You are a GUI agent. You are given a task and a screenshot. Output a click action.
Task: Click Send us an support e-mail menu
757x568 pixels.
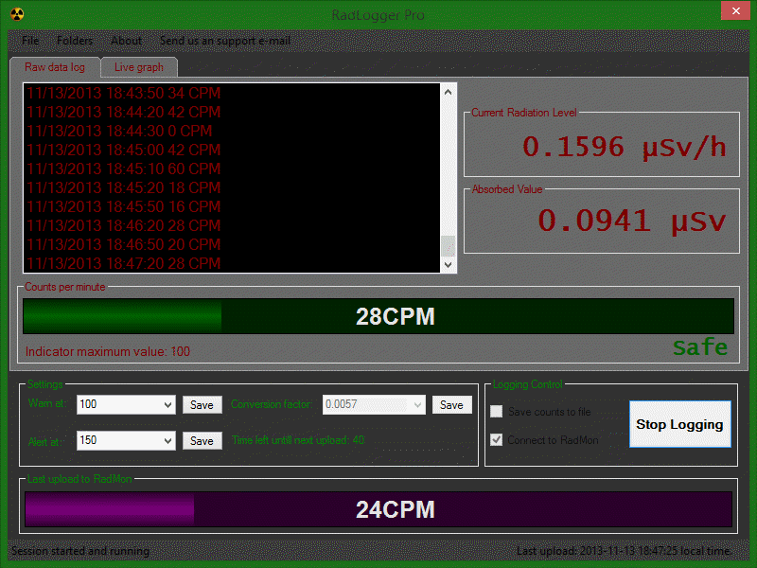click(225, 41)
